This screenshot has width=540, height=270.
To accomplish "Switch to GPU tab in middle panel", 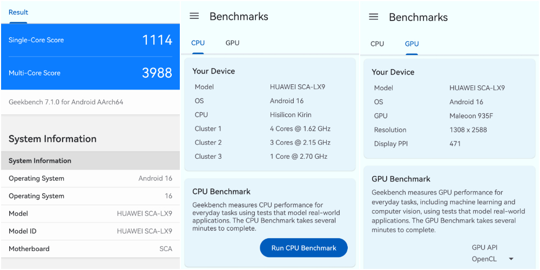I will [232, 43].
